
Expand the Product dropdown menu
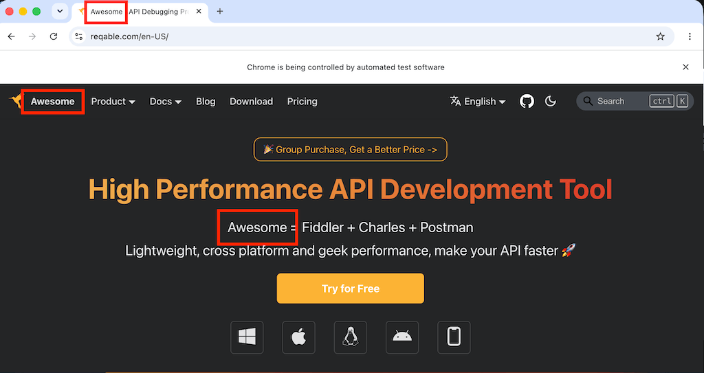pyautogui.click(x=113, y=102)
